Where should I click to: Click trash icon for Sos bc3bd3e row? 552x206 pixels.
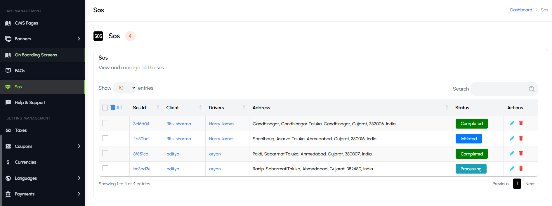[x=521, y=169]
